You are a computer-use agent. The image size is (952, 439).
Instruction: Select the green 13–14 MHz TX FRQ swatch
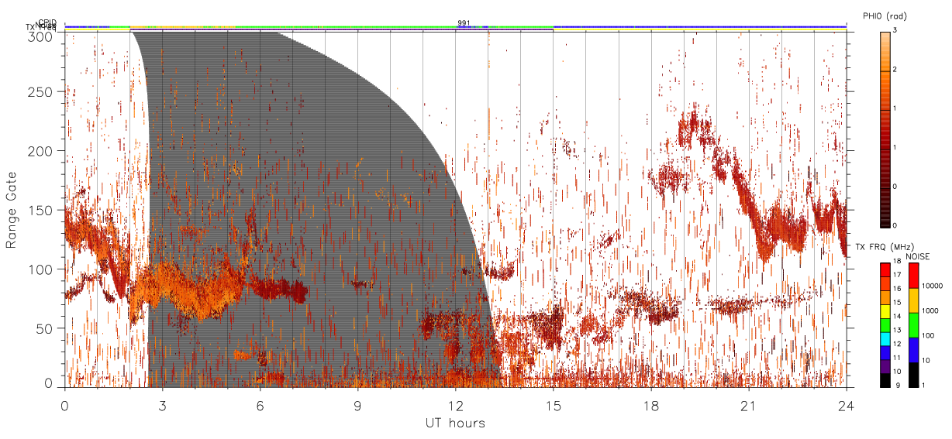885,324
